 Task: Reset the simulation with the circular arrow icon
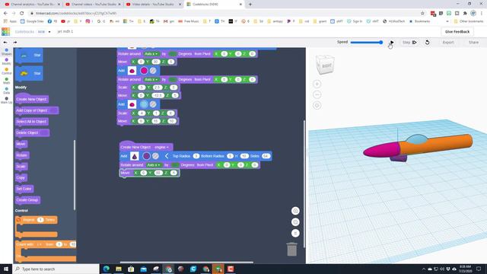(x=428, y=43)
